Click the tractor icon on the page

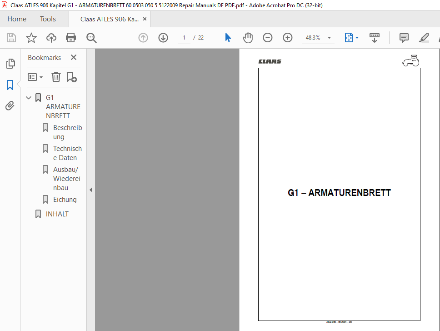pyautogui.click(x=411, y=60)
